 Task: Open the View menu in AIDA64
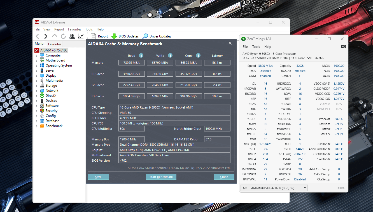point(47,29)
